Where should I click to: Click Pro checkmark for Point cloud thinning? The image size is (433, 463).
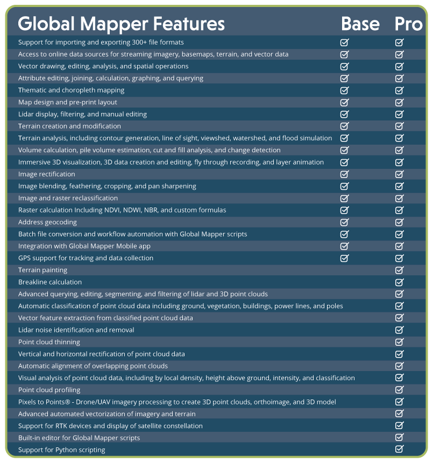point(399,342)
